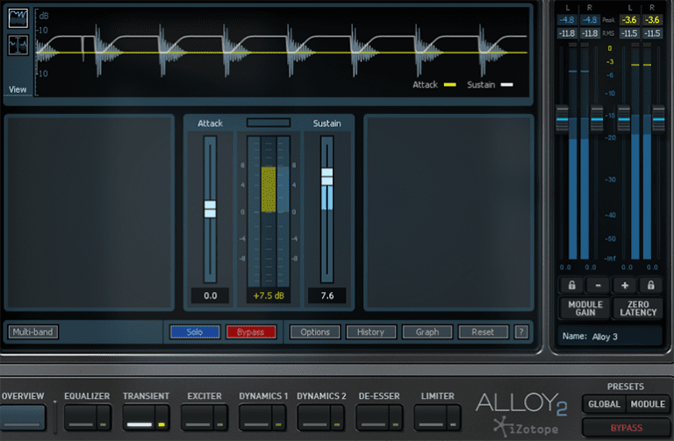Toggle the Exciter module power switch
The image size is (674, 441).
[220, 417]
